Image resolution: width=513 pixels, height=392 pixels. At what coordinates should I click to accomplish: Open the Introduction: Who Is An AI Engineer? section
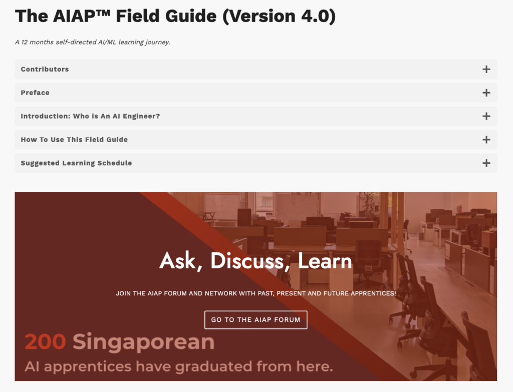click(256, 116)
